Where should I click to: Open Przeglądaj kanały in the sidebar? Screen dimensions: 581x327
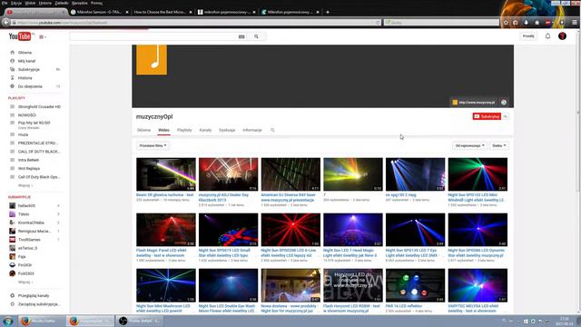point(34,296)
